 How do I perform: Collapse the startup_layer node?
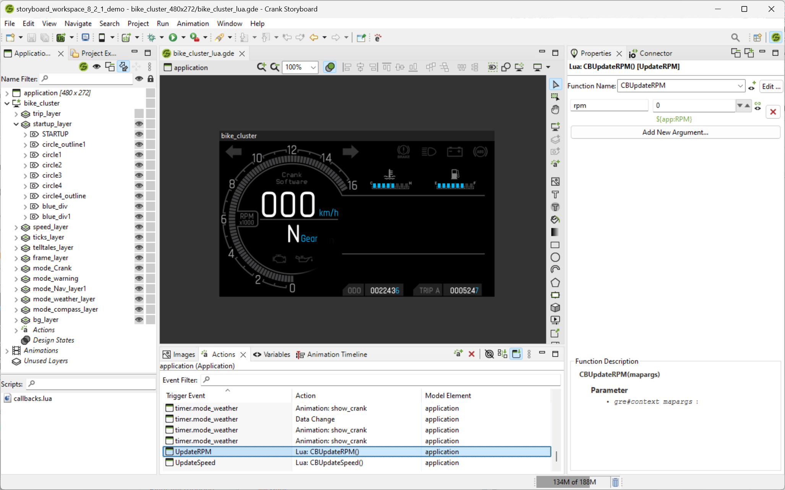pyautogui.click(x=16, y=124)
